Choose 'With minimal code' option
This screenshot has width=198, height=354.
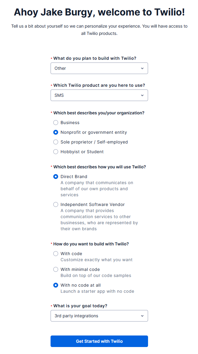(x=56, y=269)
